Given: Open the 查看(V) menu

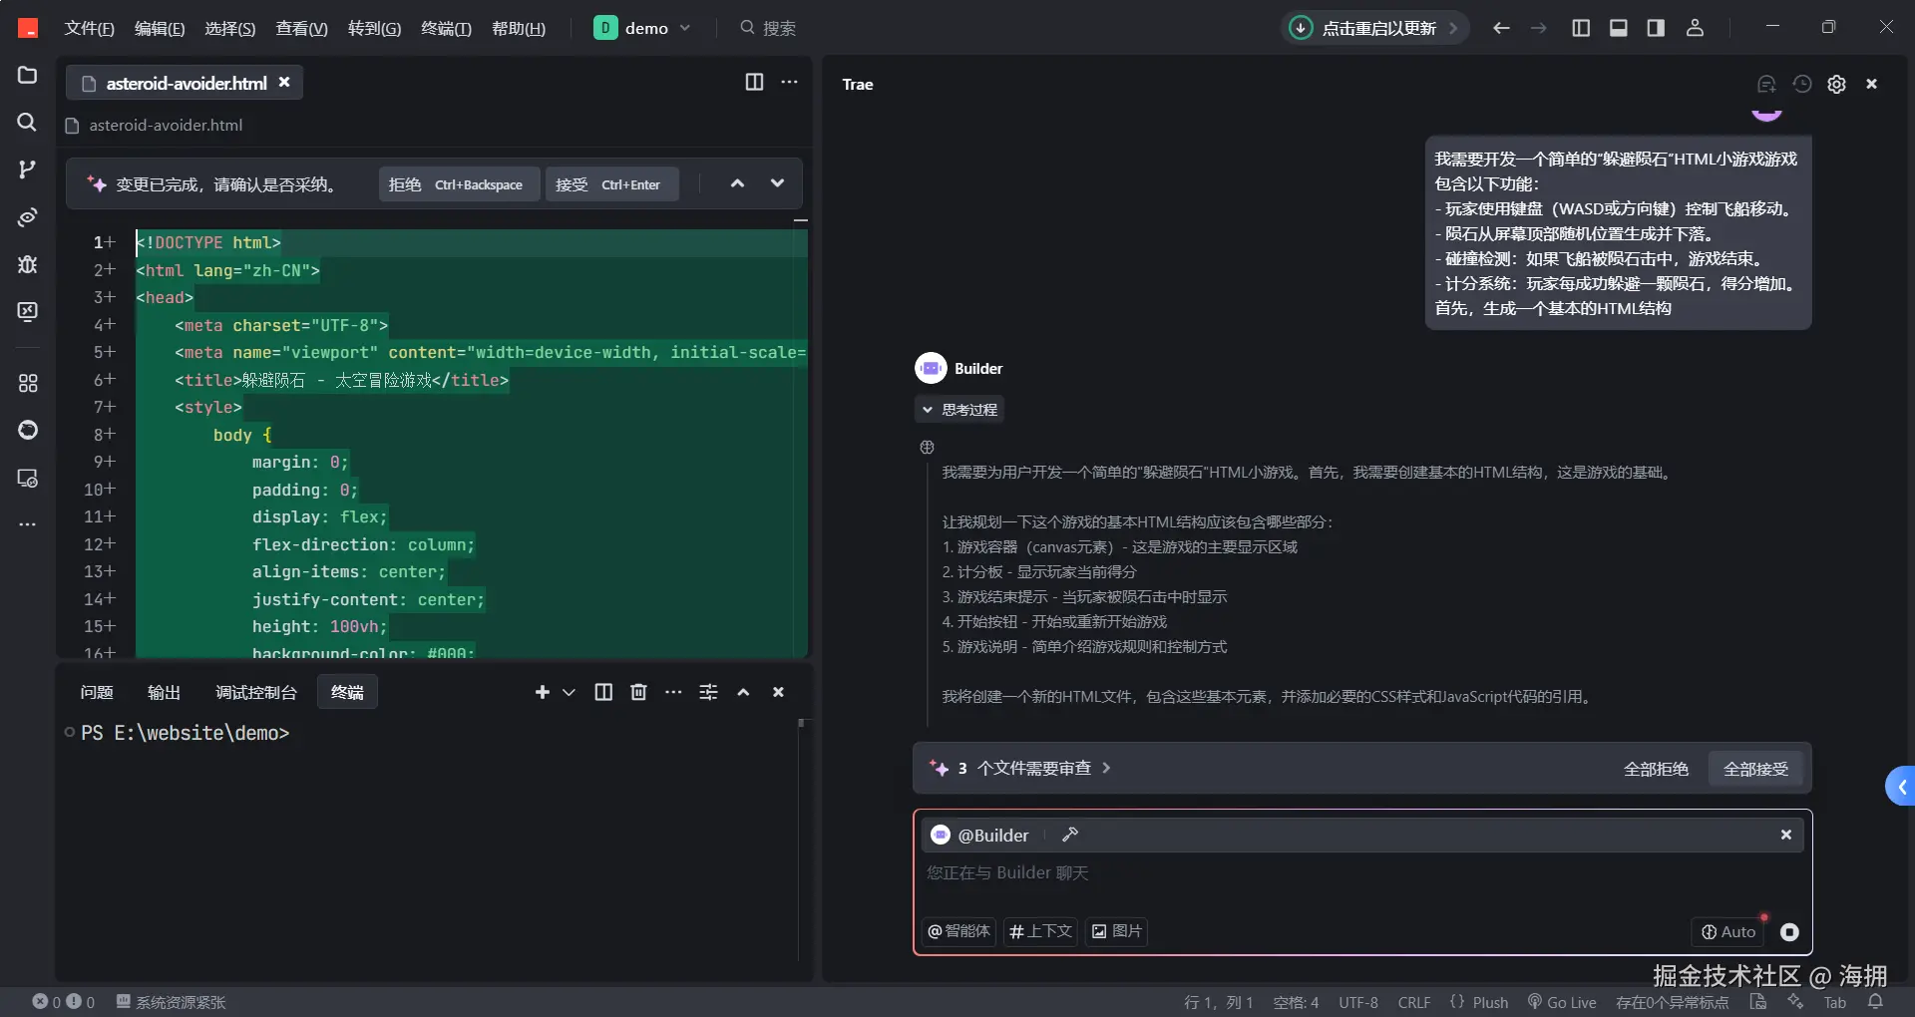Looking at the screenshot, I should (x=301, y=28).
